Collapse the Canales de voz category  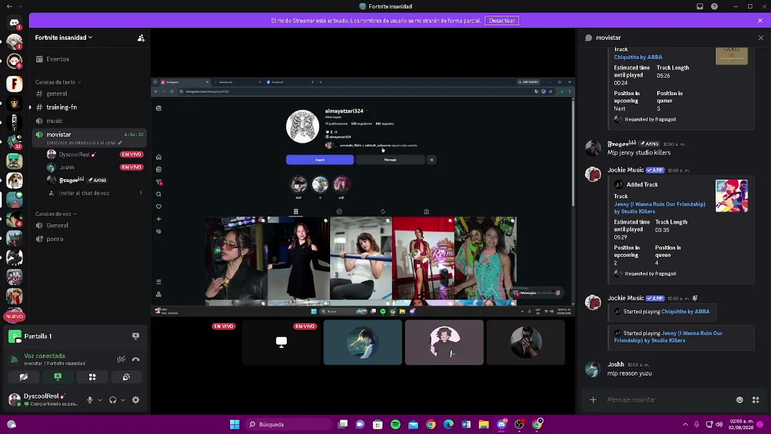pyautogui.click(x=56, y=214)
